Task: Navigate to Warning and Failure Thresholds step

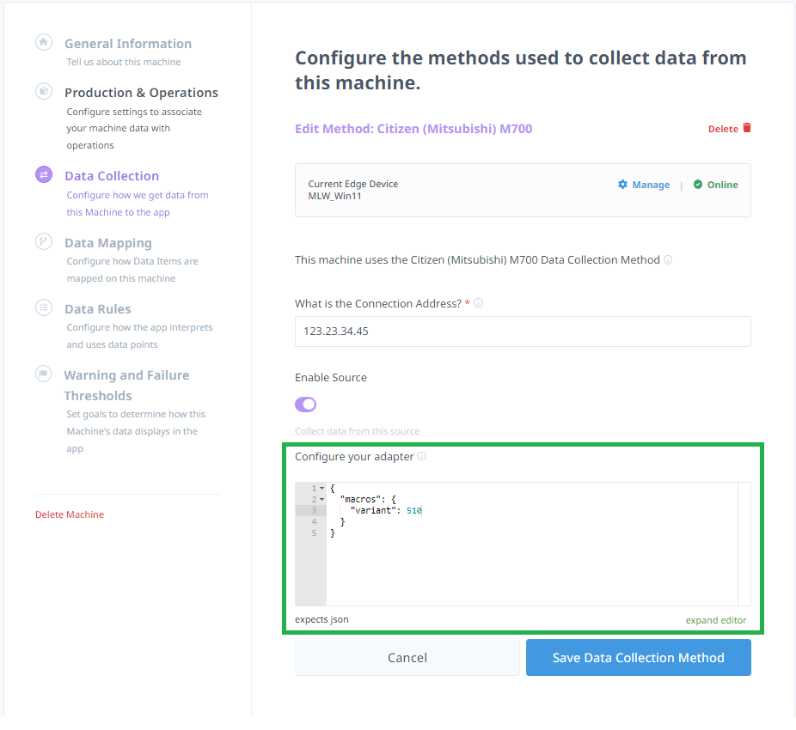Action: click(43, 374)
